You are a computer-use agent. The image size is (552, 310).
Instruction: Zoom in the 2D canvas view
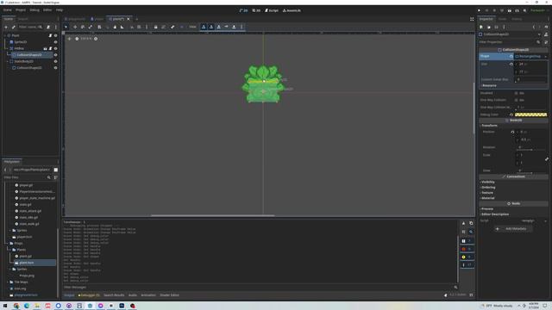click(96, 39)
